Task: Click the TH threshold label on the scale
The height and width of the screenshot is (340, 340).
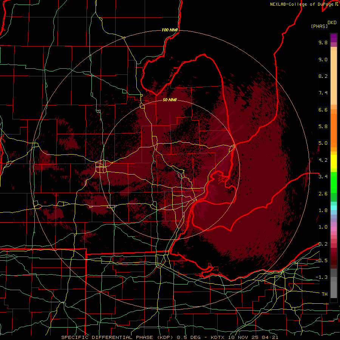Action: click(x=325, y=294)
